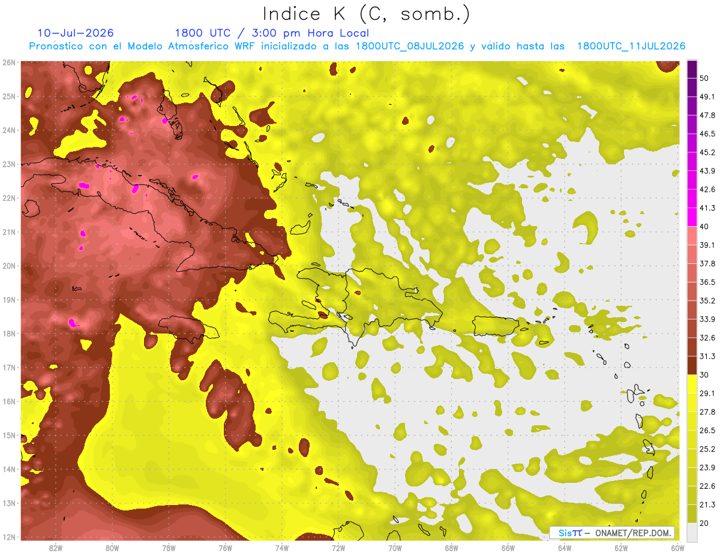Pick the bright magenta swatch just above 40

point(692,217)
